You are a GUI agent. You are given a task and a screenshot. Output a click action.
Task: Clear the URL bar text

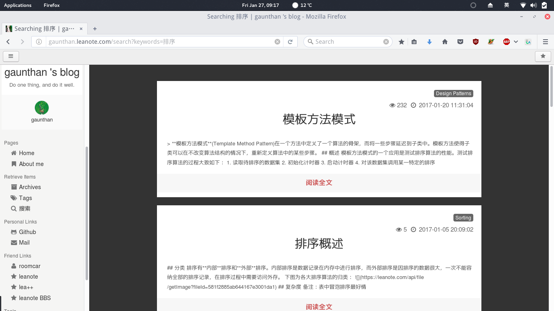(277, 42)
